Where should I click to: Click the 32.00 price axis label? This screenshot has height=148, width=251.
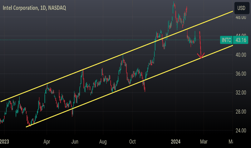tap(241, 93)
